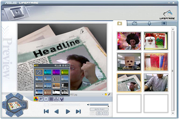Open the sparkle effects tool beside the filter icon
This screenshot has height=119, width=179.
[41, 99]
